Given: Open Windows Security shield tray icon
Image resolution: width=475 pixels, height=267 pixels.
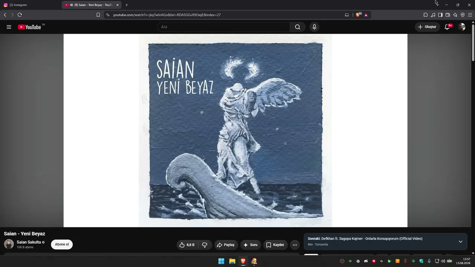Looking at the screenshot, I should (421, 261).
